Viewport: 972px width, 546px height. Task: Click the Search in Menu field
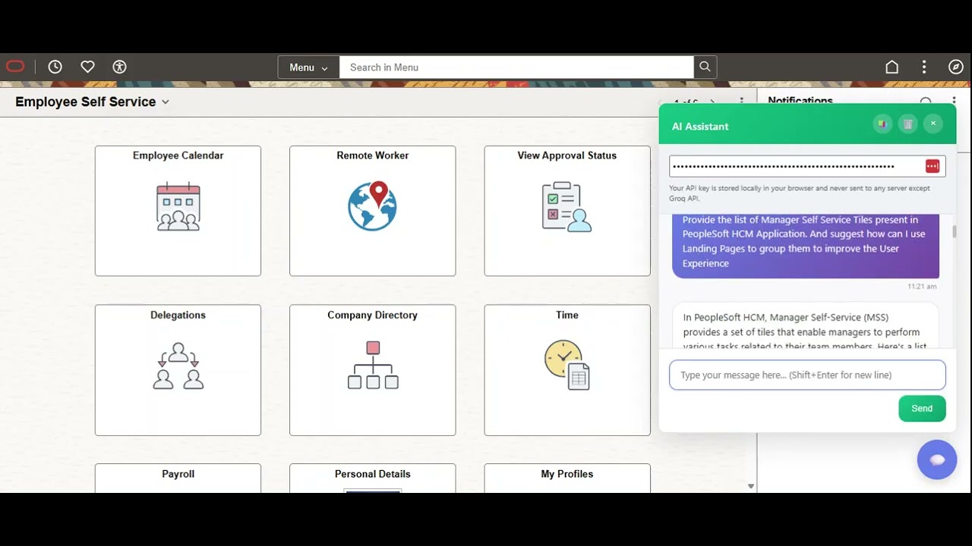click(516, 67)
